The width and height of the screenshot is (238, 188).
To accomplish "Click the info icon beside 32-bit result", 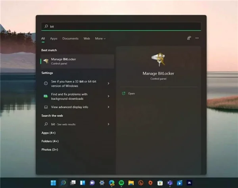I will pos(46,83).
